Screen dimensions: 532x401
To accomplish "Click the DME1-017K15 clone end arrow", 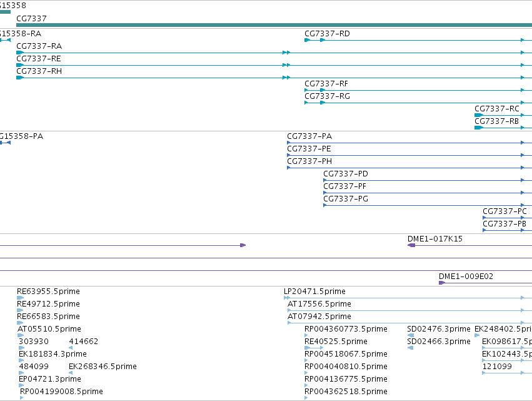I will click(x=411, y=245).
